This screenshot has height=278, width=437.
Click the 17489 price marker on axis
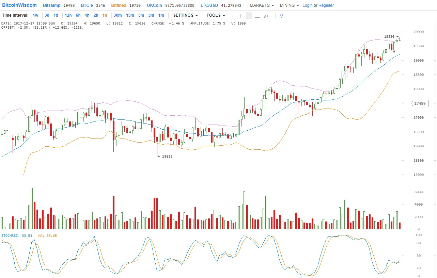coord(420,103)
